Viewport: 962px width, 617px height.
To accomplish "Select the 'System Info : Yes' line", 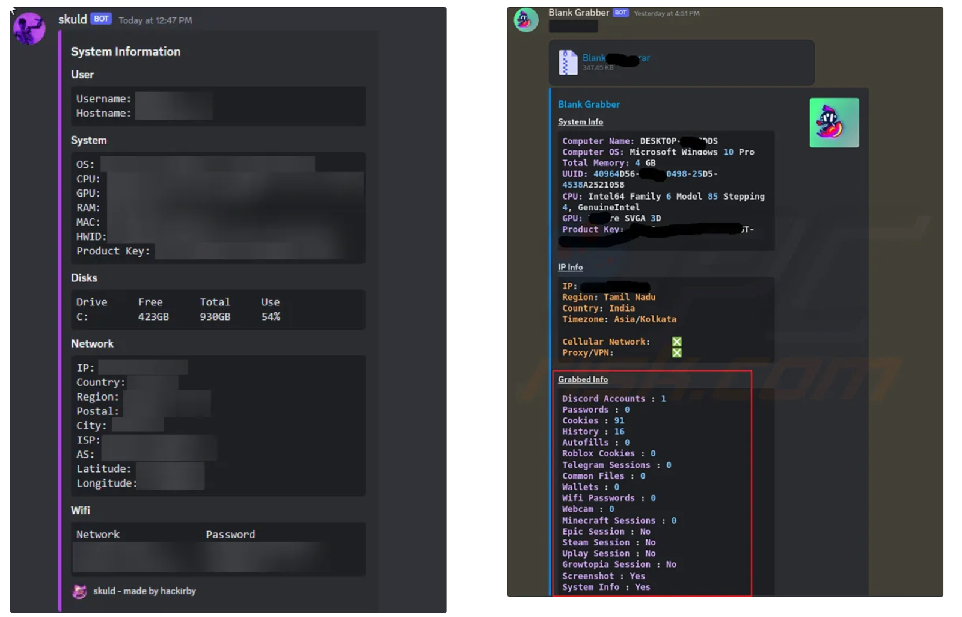I will click(x=606, y=587).
